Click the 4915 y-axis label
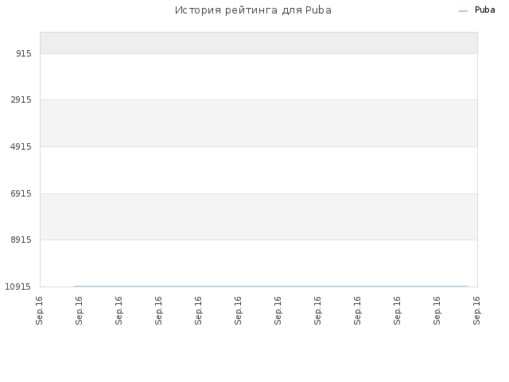This screenshot has width=509, height=382. click(21, 146)
